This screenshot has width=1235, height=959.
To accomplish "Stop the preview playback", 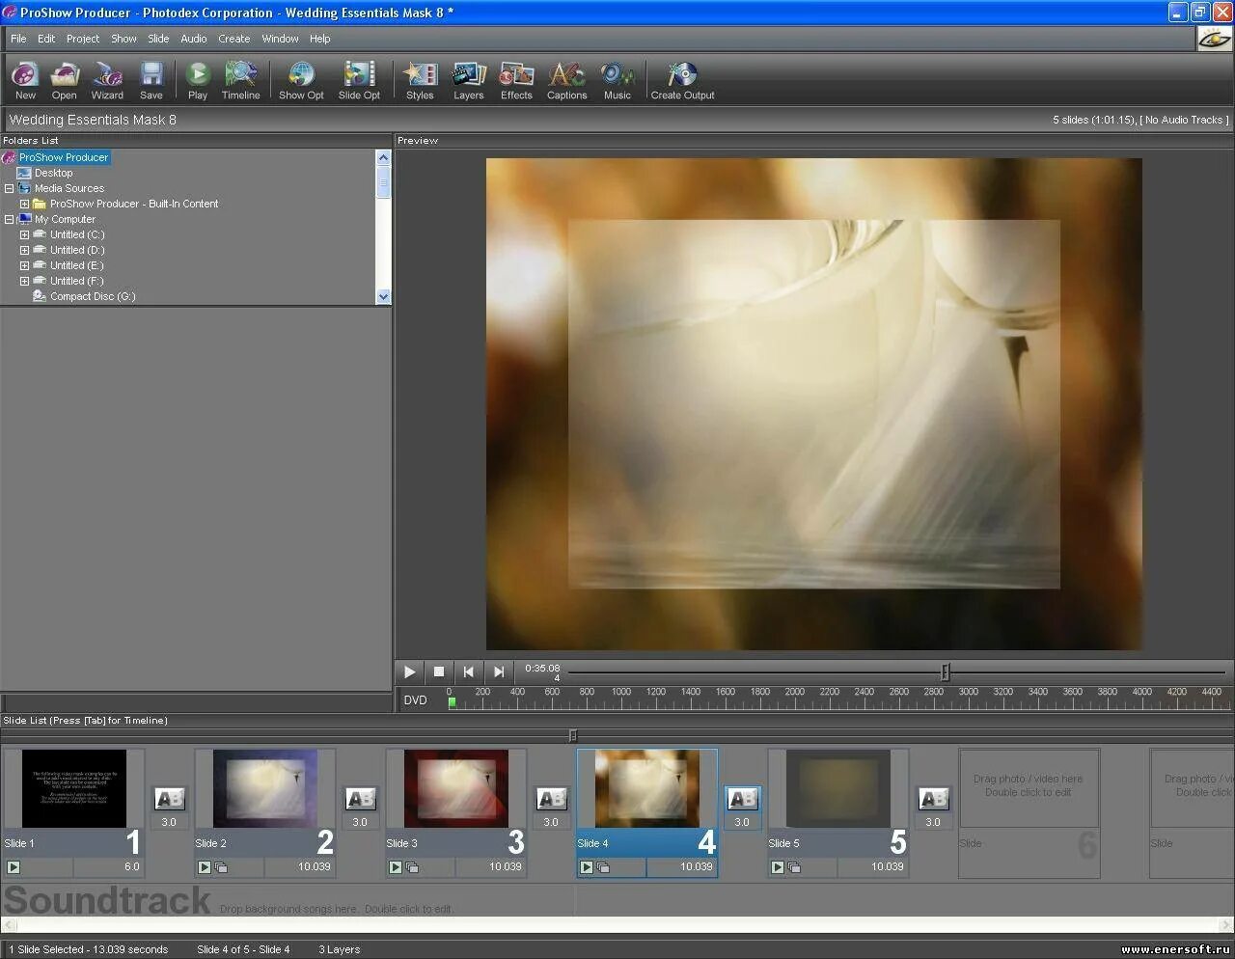I will (x=439, y=671).
